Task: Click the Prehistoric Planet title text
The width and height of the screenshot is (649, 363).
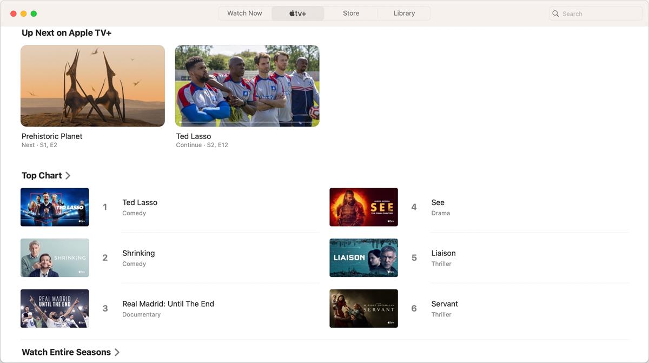Action: click(52, 136)
